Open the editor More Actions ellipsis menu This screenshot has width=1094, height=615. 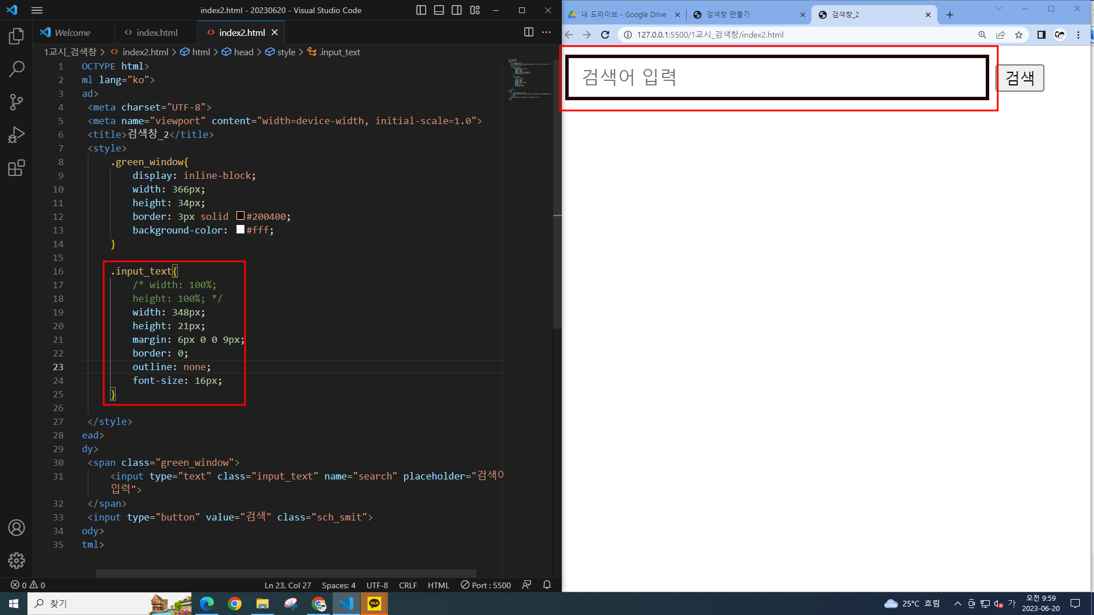pos(546,32)
